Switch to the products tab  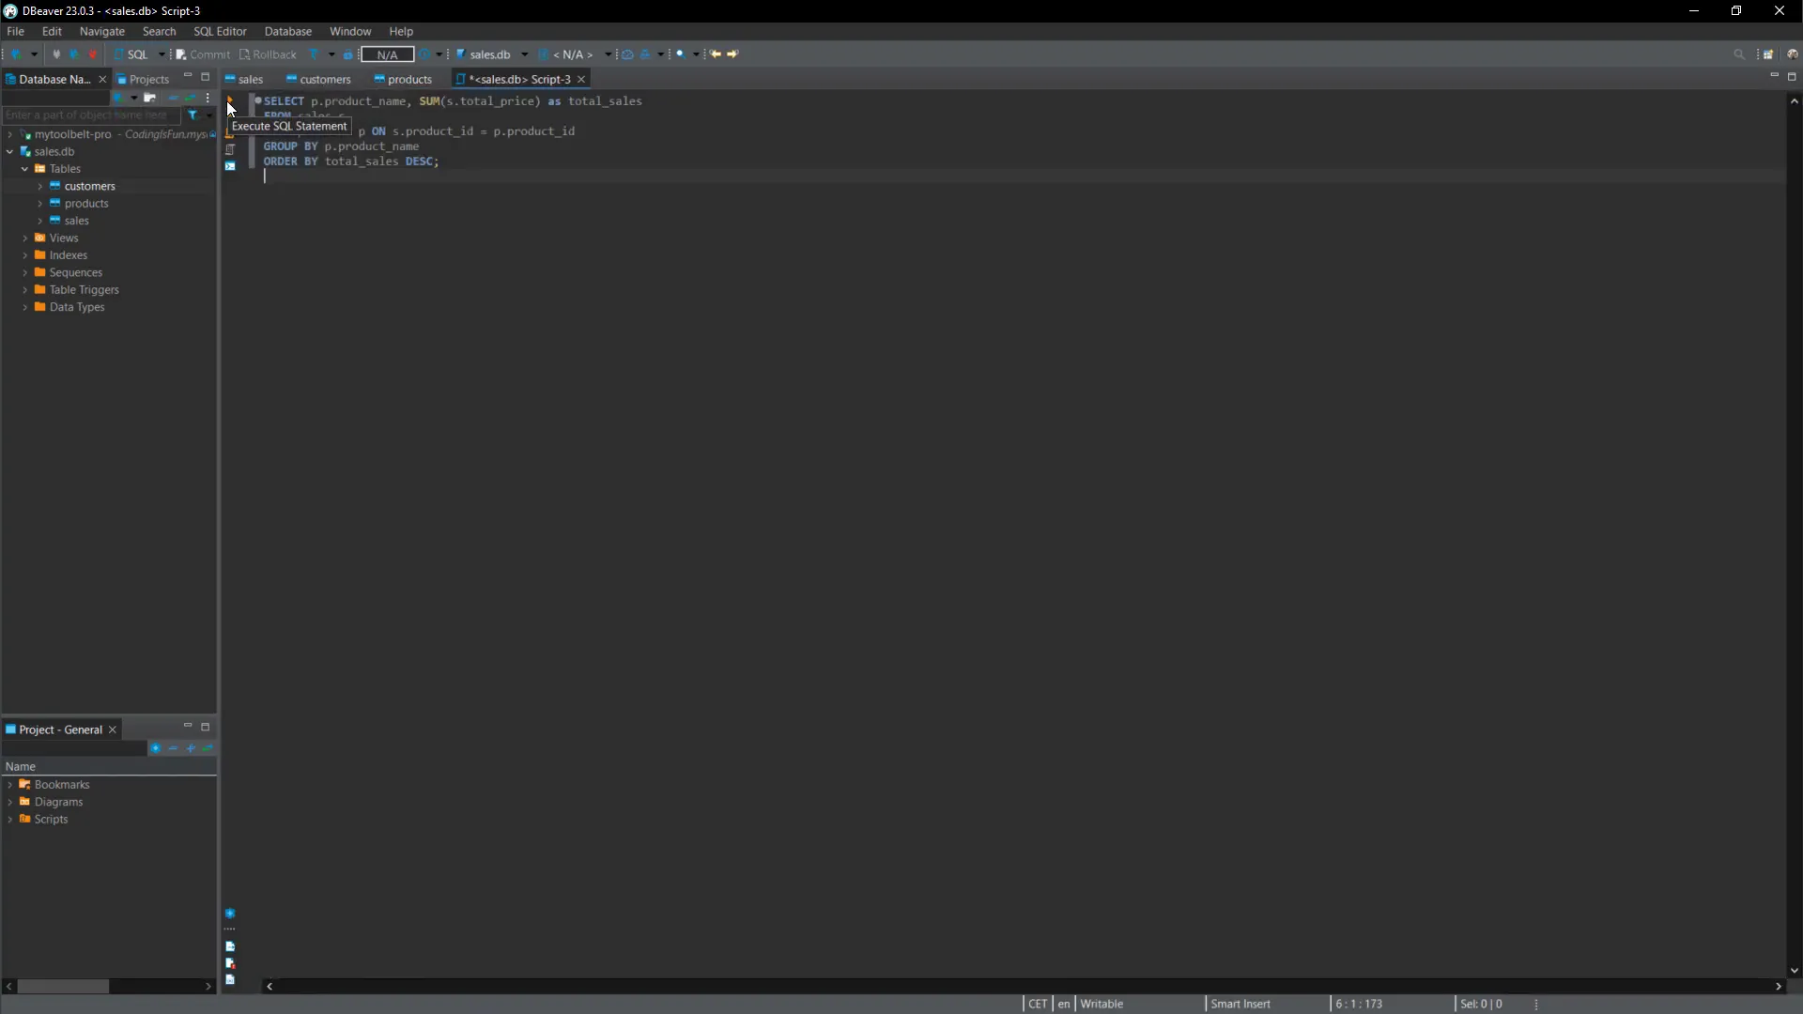click(x=408, y=80)
